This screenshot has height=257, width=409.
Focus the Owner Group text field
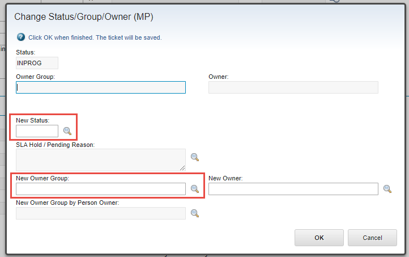pyautogui.click(x=101, y=87)
